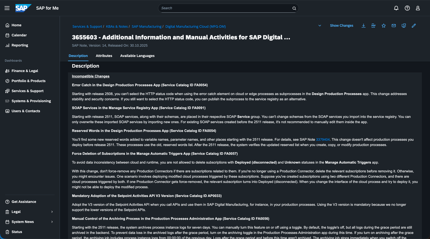Click the SAP logo
The width and height of the screenshot is (430, 239).
click(x=23, y=8)
